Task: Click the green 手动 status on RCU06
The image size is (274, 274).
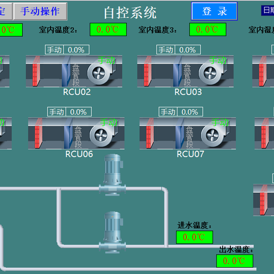Action: (109, 122)
